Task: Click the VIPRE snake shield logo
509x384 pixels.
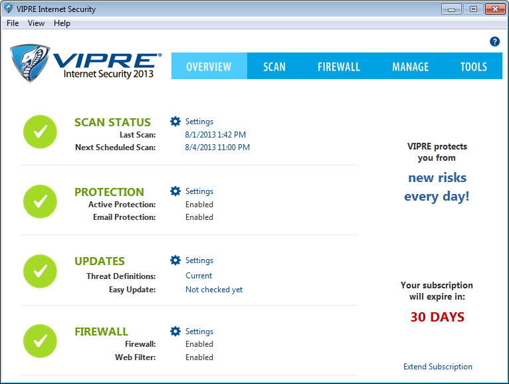Action: 31,64
